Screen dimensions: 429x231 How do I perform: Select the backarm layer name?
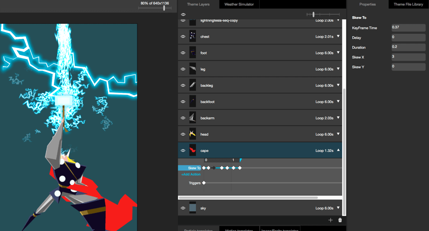coord(207,118)
